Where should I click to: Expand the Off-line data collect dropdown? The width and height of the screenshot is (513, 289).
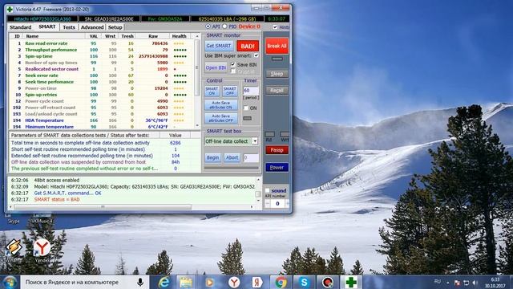pyautogui.click(x=255, y=141)
